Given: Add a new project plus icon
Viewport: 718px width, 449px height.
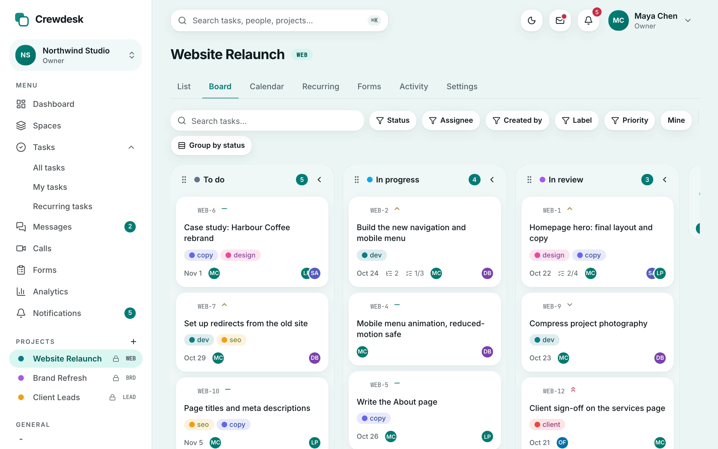Looking at the screenshot, I should coord(133,342).
